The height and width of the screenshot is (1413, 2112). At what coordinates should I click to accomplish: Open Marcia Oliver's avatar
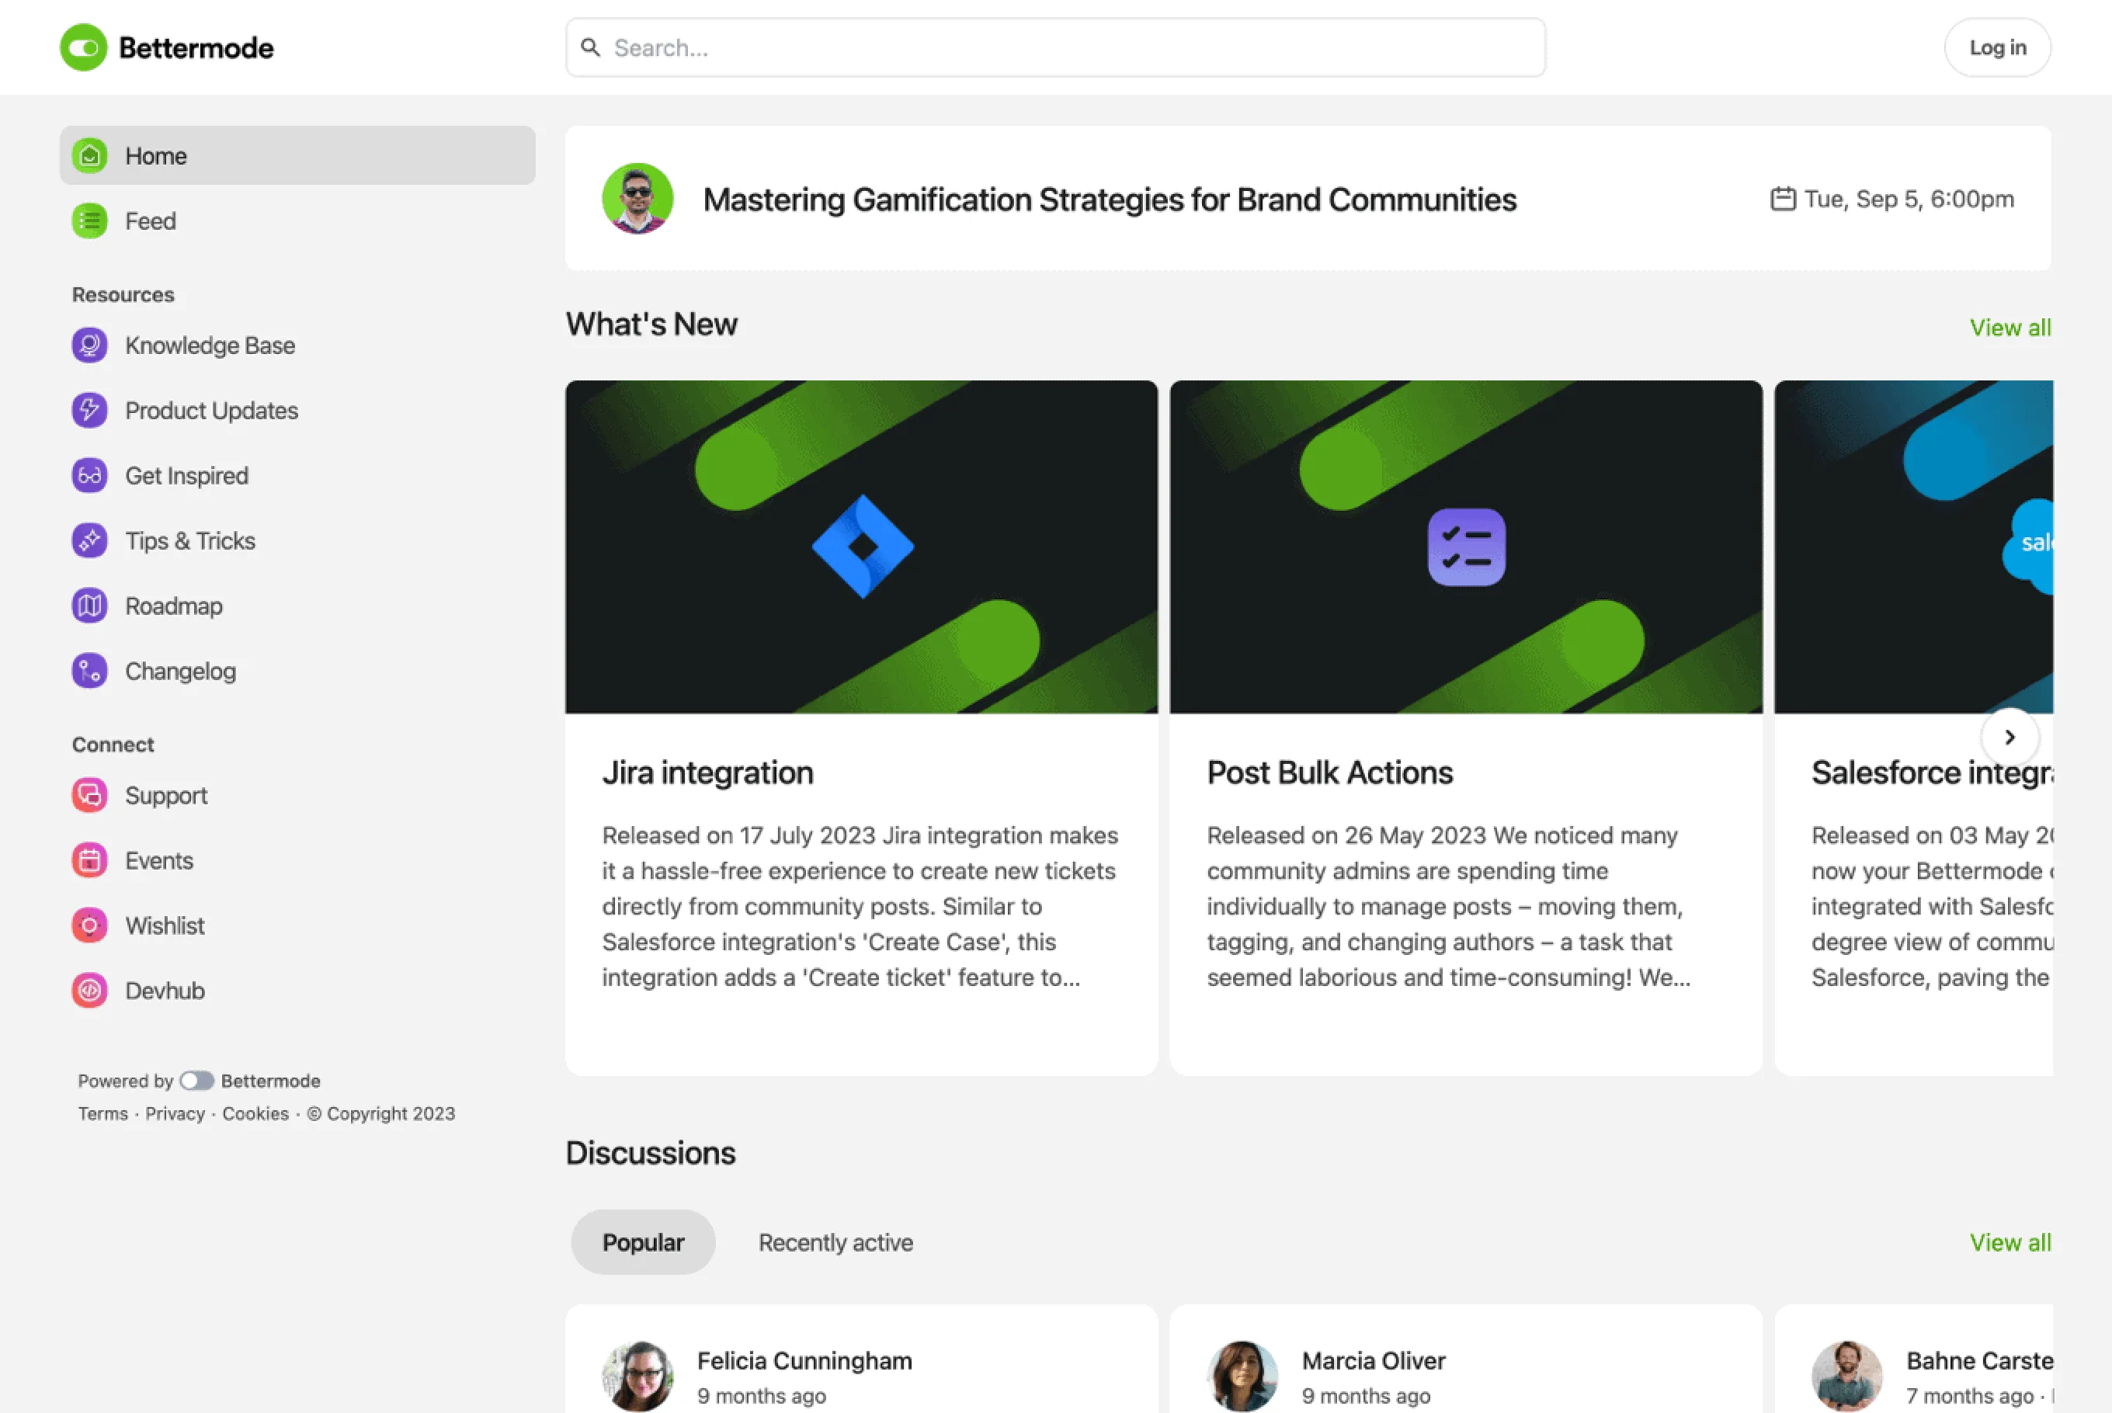click(x=1242, y=1376)
